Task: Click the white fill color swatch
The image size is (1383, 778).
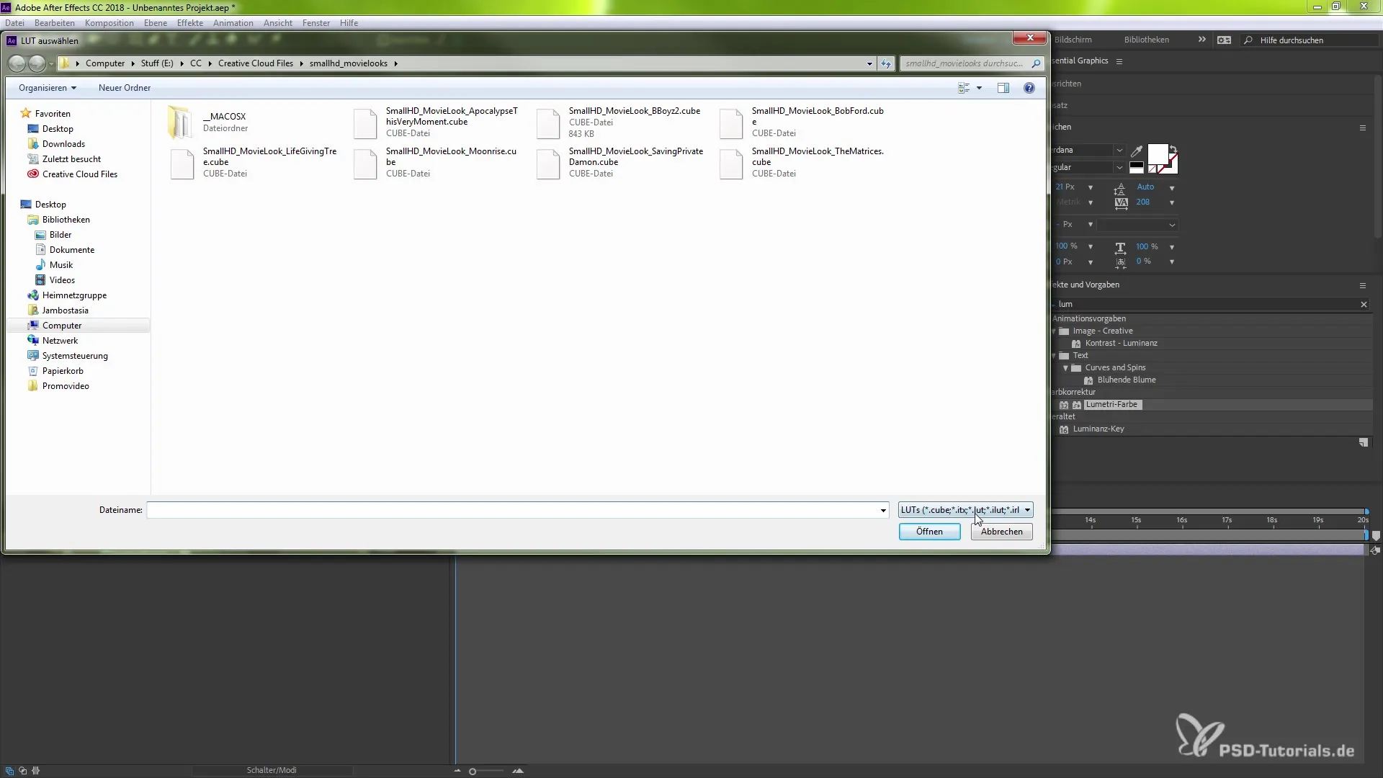Action: tap(1158, 154)
